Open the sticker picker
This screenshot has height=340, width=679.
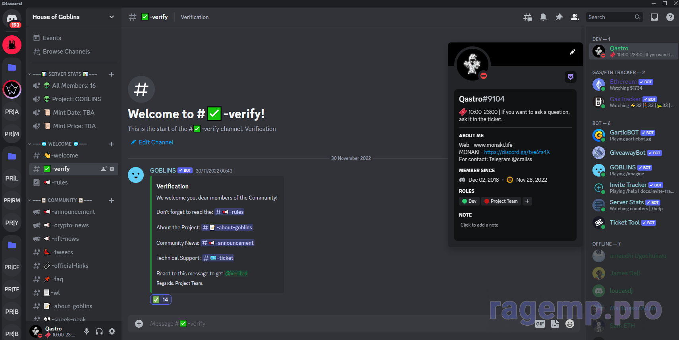[555, 324]
